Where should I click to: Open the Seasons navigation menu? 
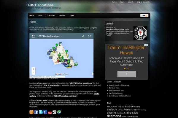(62, 15)
